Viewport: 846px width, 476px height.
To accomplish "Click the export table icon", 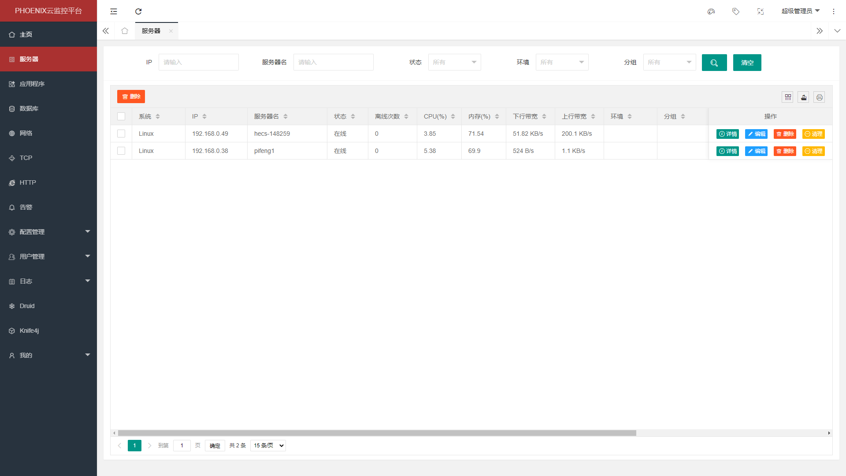I will coord(804,97).
